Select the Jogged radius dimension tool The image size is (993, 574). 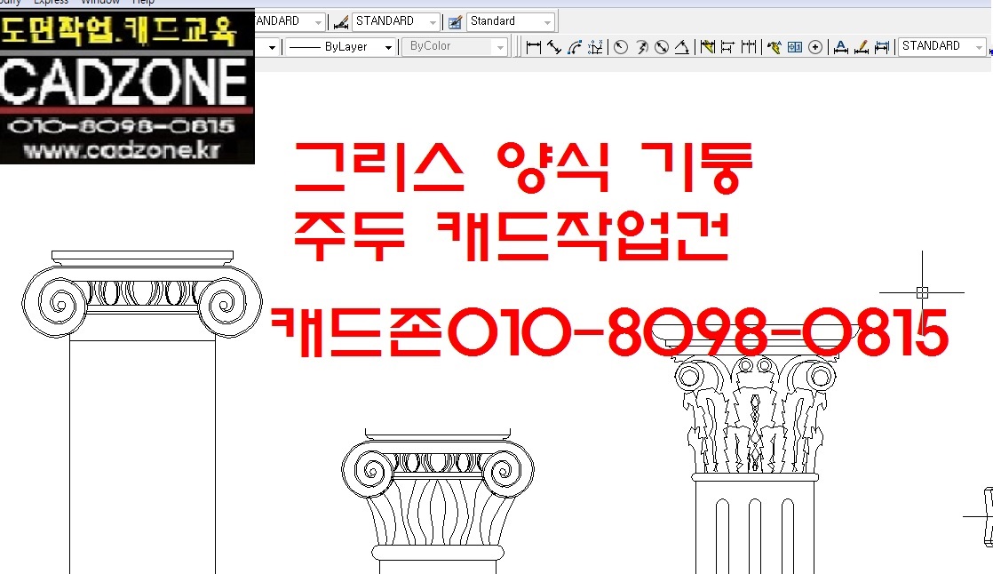click(641, 47)
